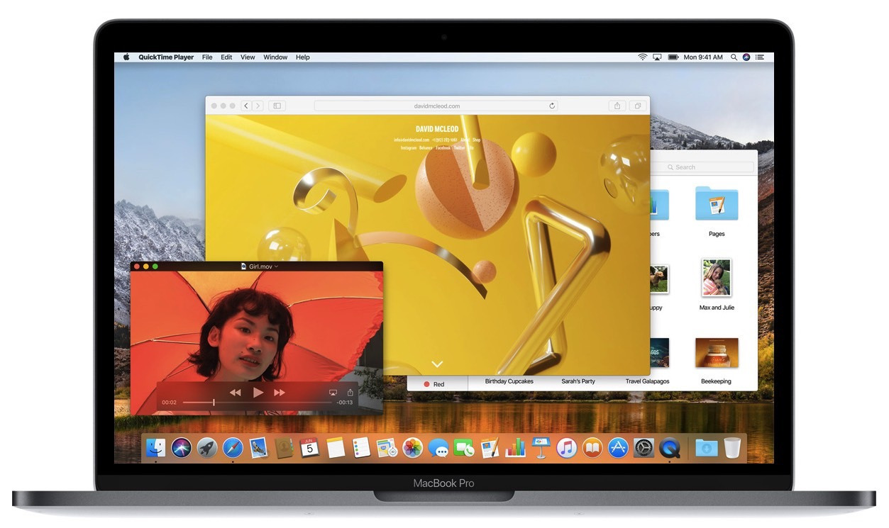
Task: Click share button in QuickTime controls
Action: pyautogui.click(x=350, y=393)
